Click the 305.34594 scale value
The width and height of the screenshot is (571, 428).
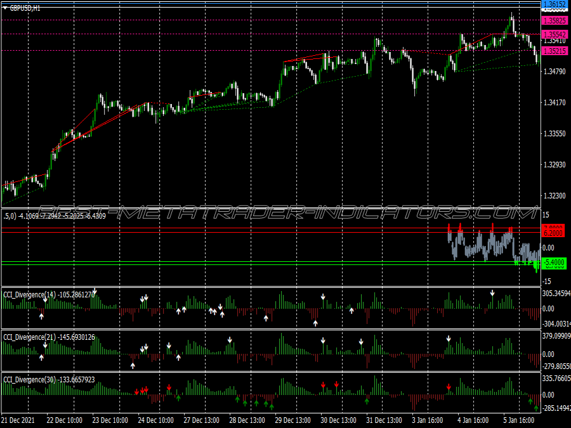pyautogui.click(x=556, y=294)
